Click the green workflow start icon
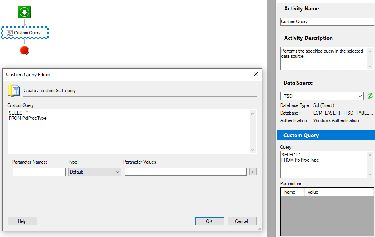This screenshot has width=375, height=237. coord(24,12)
